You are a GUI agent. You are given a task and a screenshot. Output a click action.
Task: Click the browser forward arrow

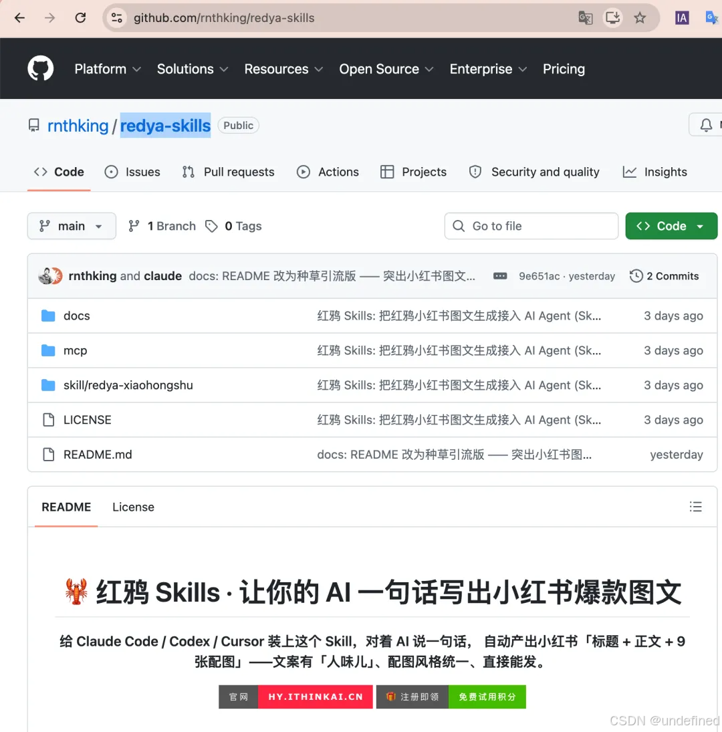49,18
